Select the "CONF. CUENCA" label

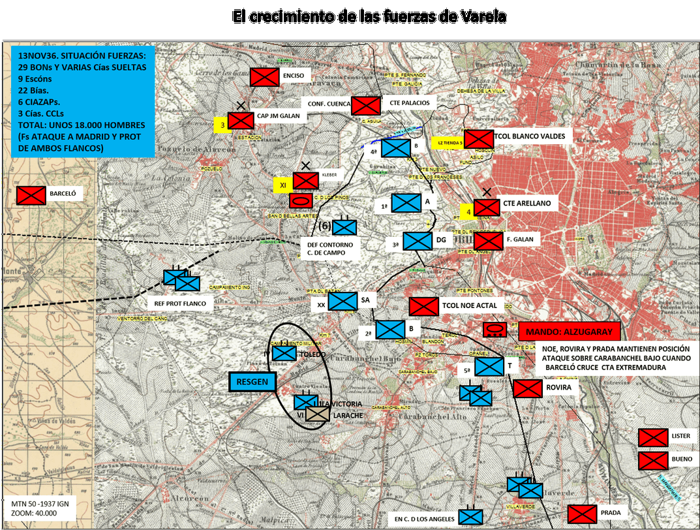pos(329,104)
